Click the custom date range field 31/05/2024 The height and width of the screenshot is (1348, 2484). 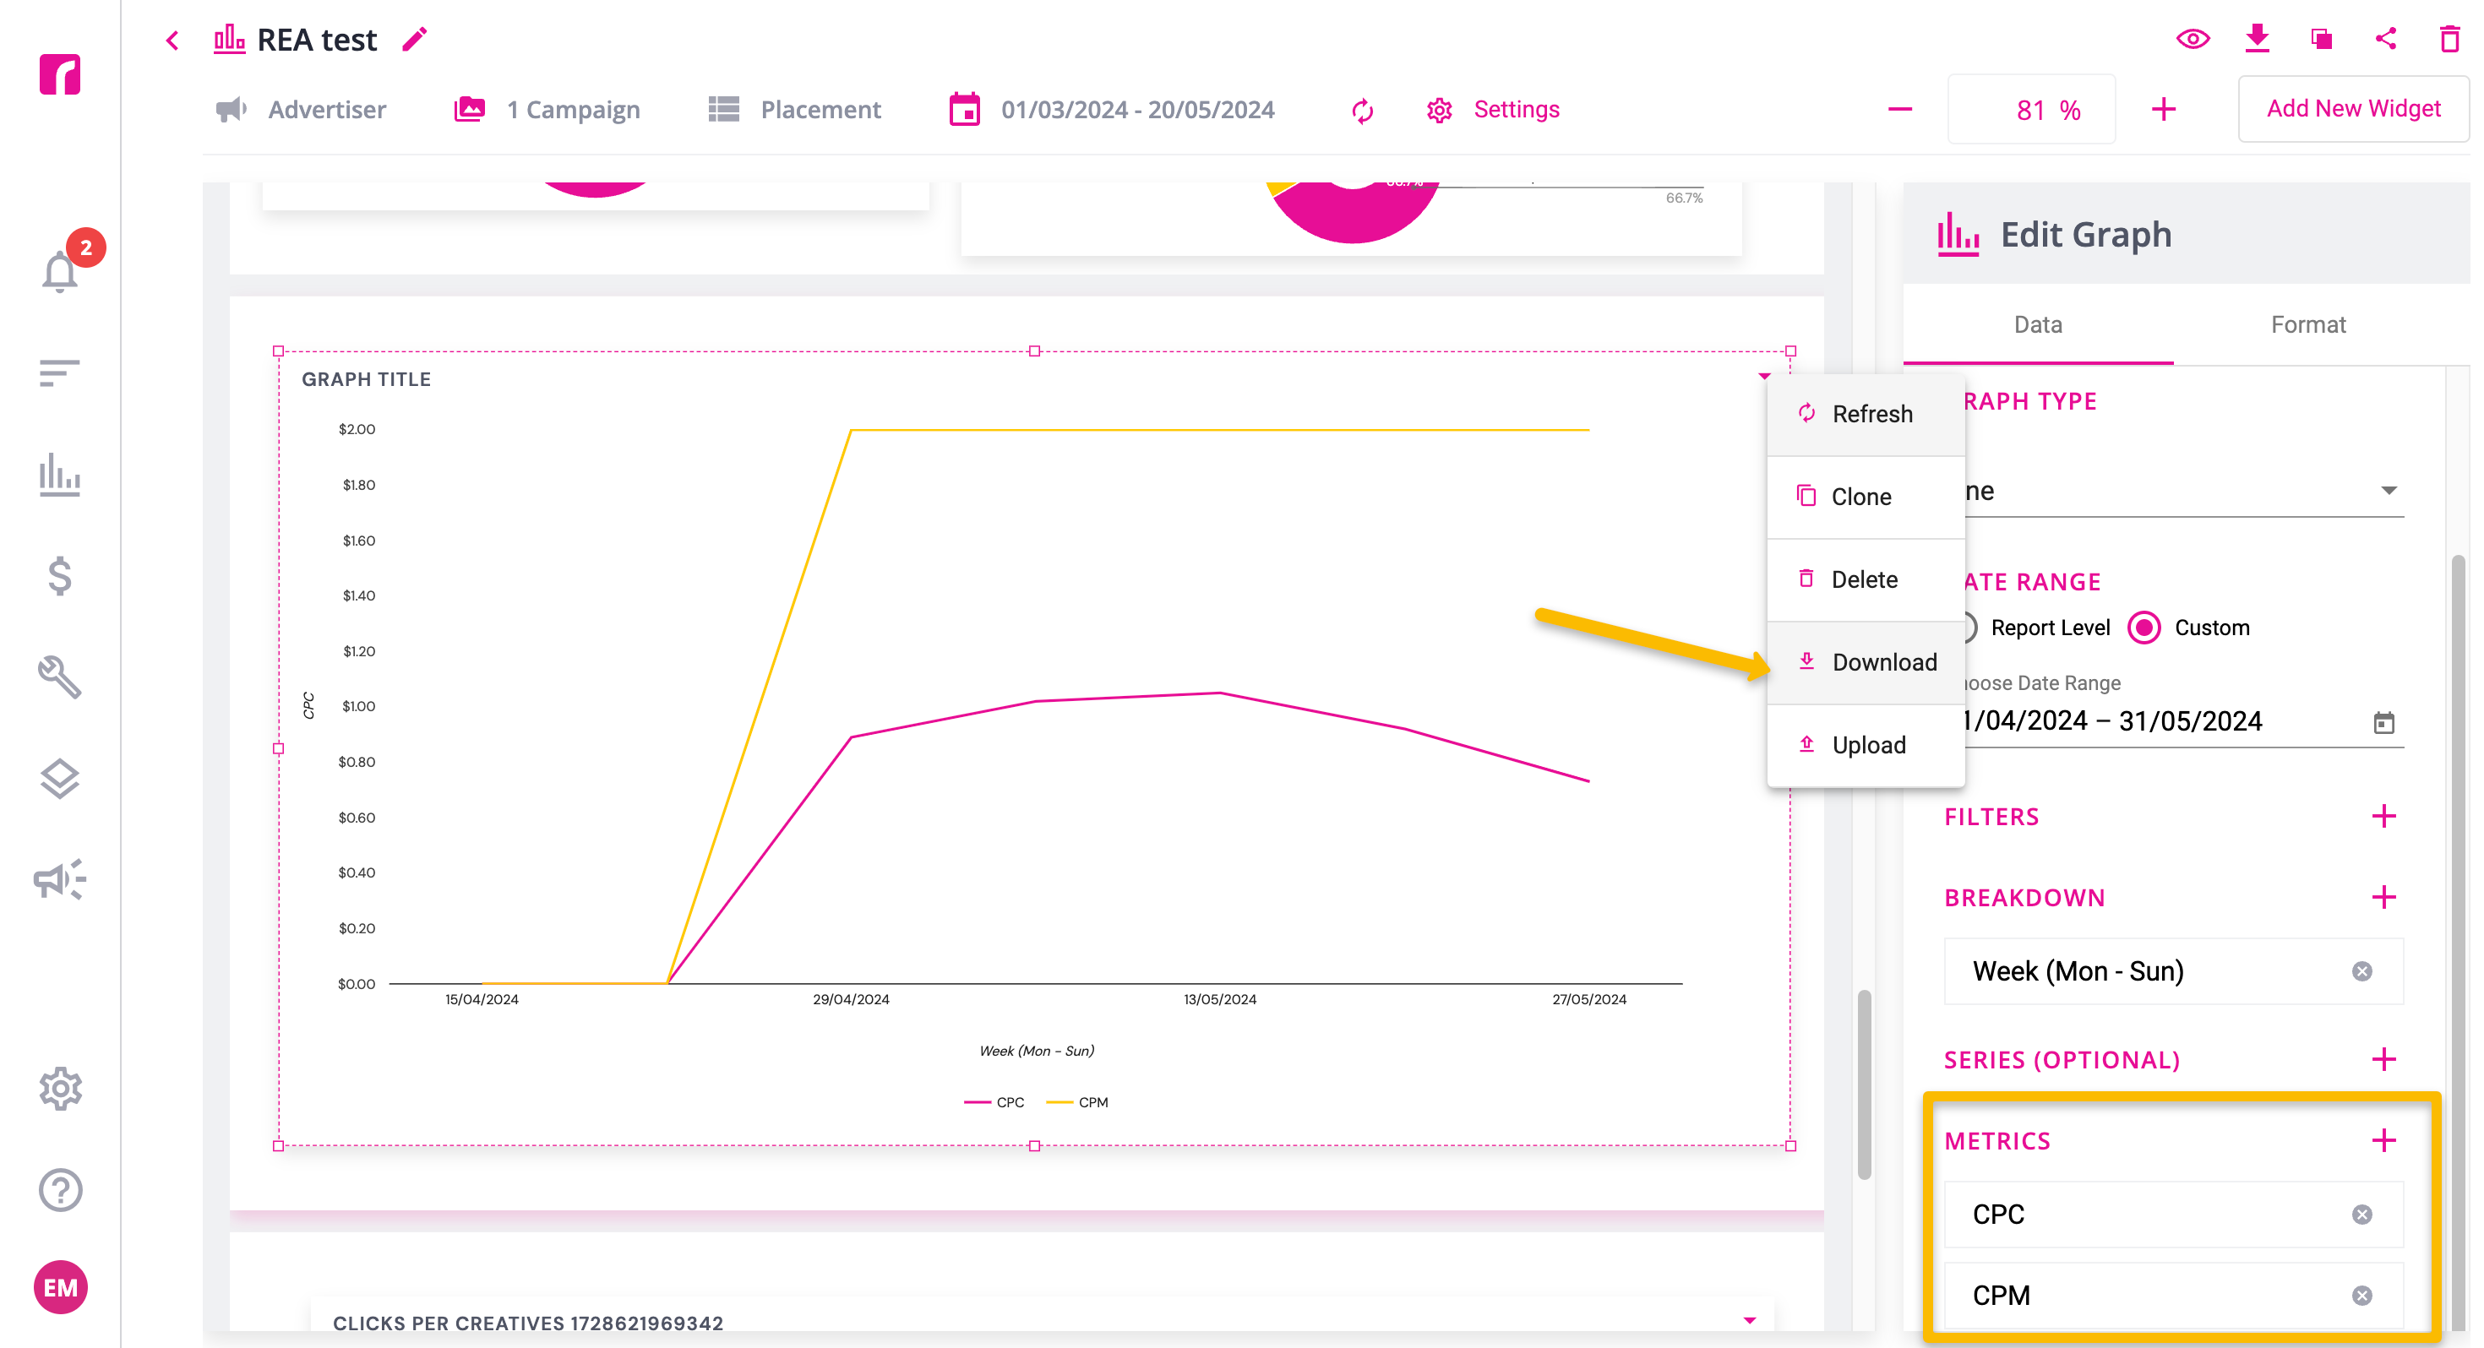(2189, 721)
